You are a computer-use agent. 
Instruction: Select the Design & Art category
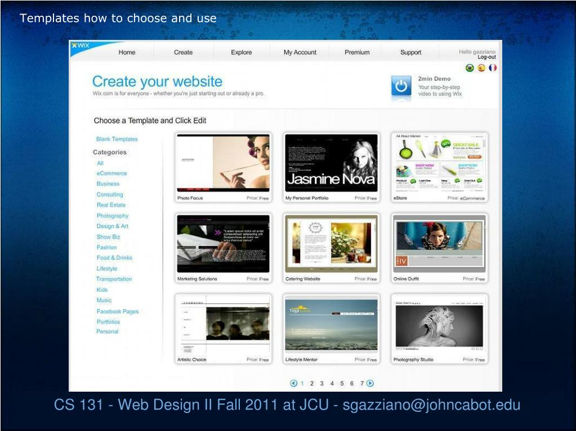[113, 226]
